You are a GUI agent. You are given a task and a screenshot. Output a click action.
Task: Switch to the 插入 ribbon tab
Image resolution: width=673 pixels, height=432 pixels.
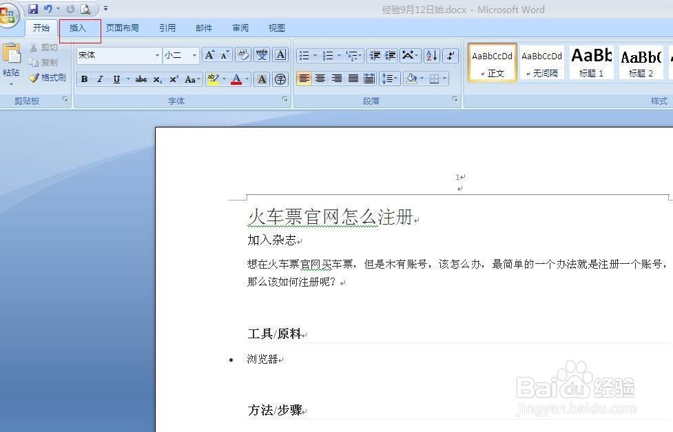click(79, 28)
